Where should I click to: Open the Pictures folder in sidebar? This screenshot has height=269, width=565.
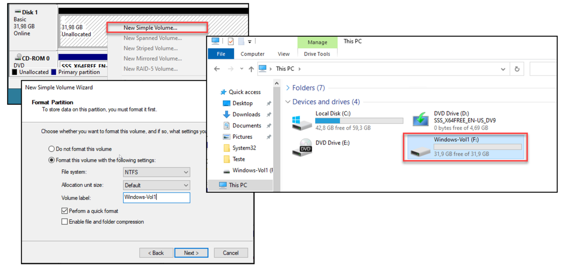245,137
